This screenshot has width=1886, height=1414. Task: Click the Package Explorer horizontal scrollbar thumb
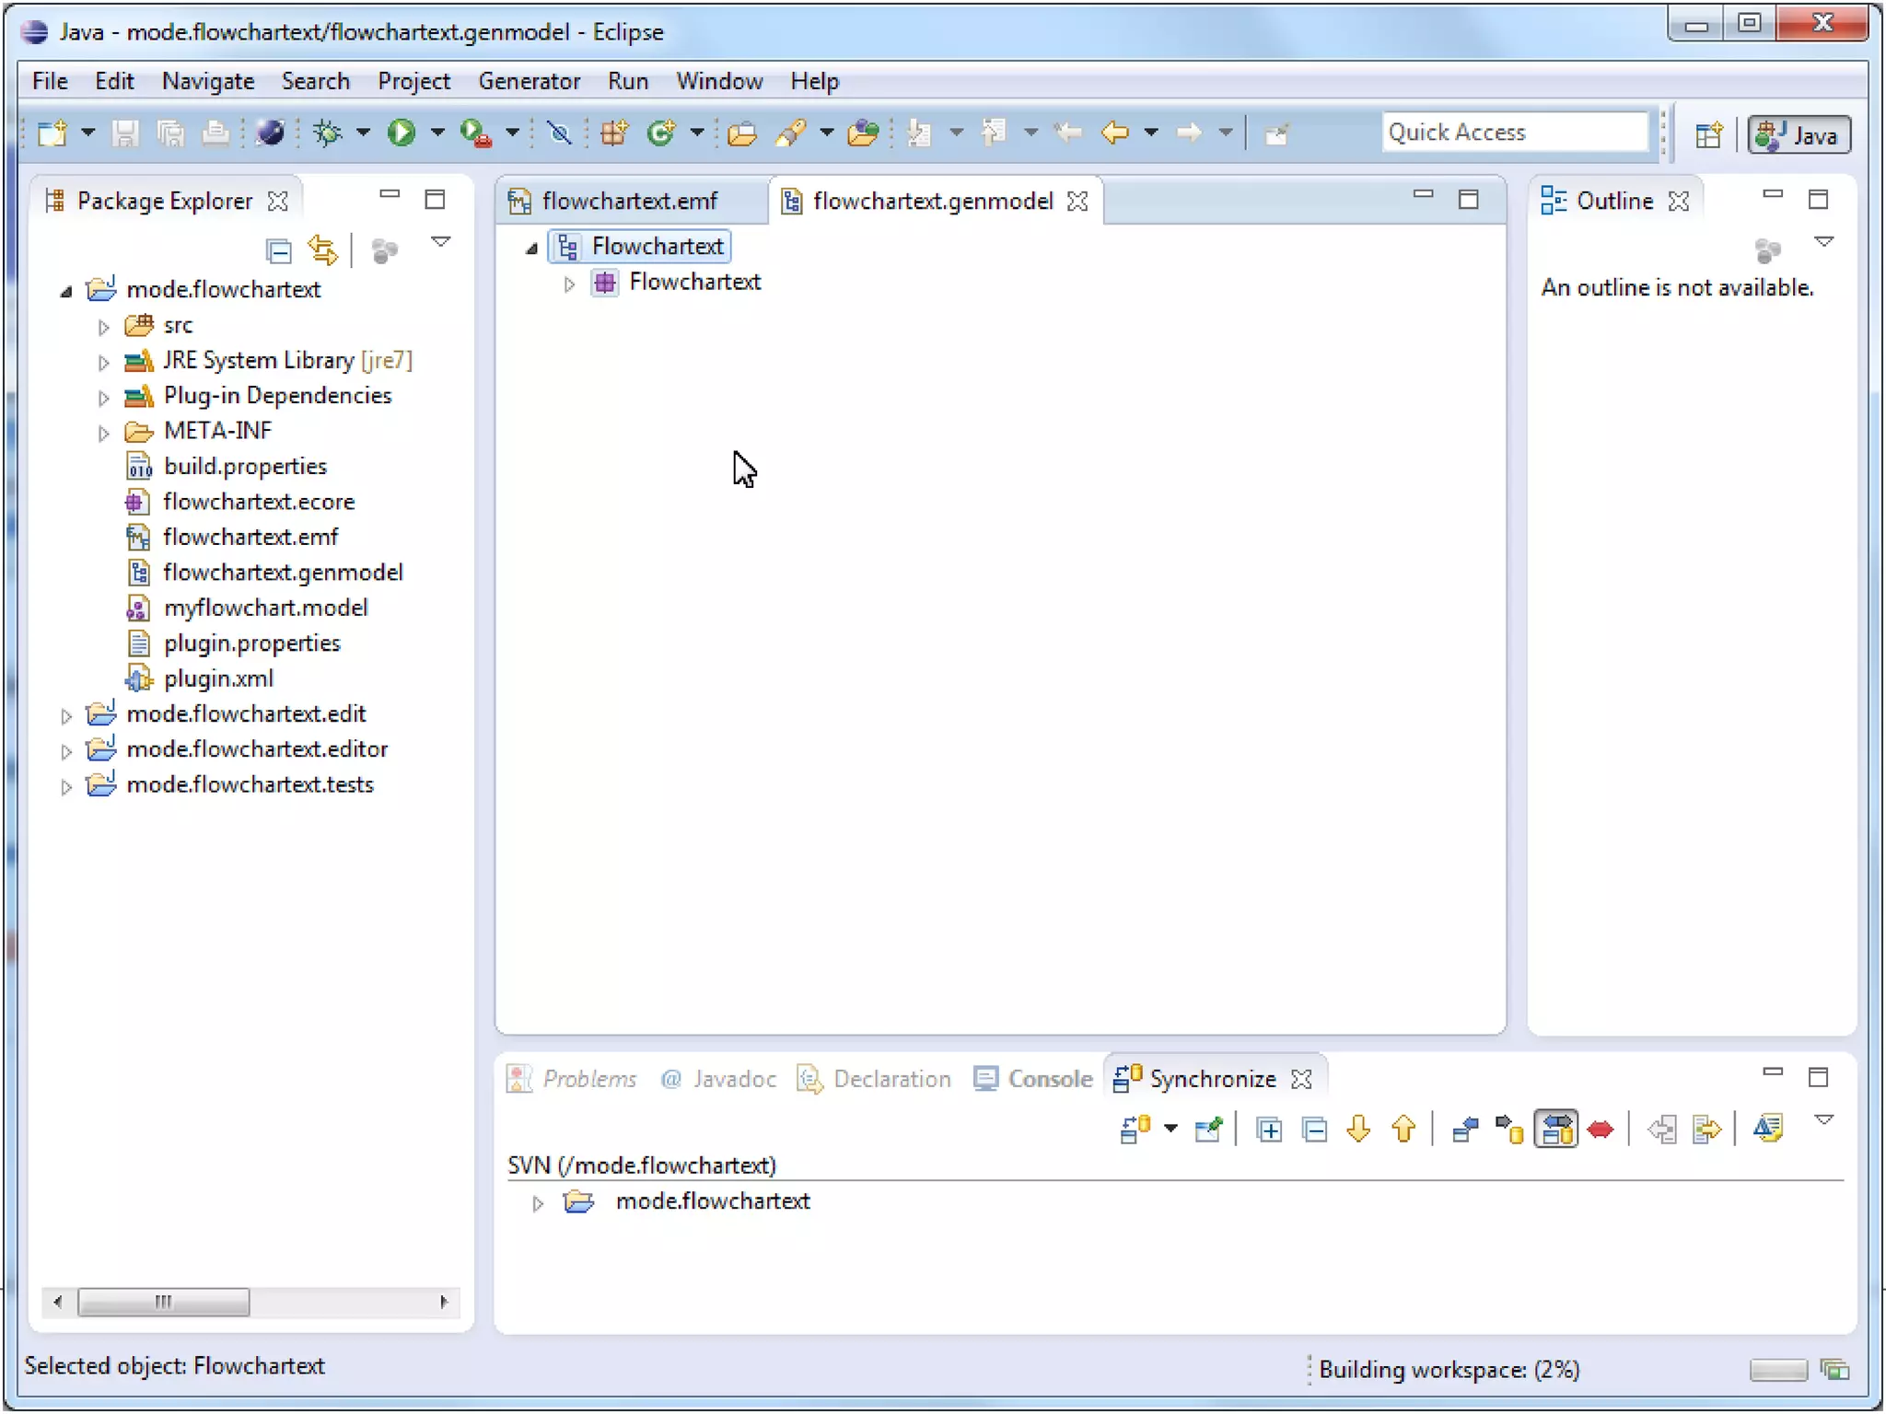pos(163,1302)
